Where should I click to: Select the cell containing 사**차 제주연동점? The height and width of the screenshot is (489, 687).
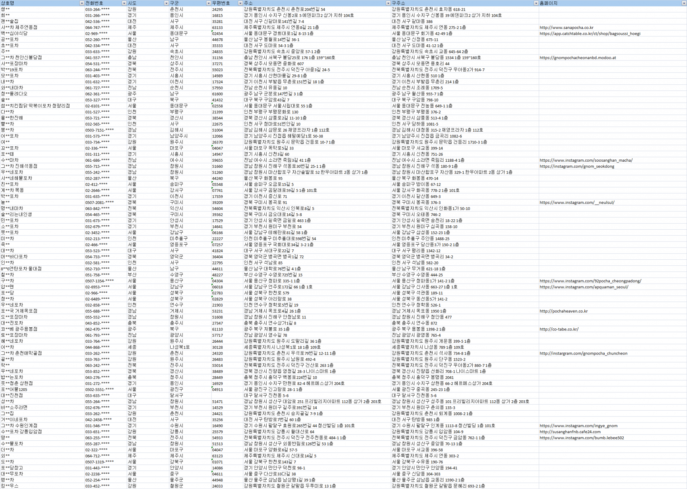(19, 28)
